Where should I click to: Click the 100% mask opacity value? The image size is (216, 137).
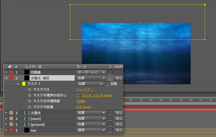tap(81, 101)
